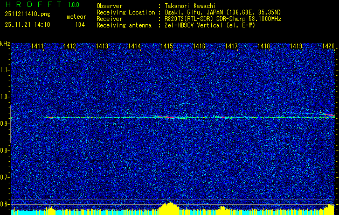The height and width of the screenshot is (215, 339).
Task: Click the 0.7 kHz axis label
Action: [4, 177]
